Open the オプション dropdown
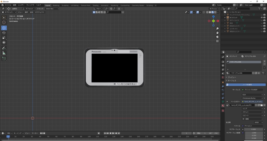Viewport: 267px width, 141px height. (214, 9)
